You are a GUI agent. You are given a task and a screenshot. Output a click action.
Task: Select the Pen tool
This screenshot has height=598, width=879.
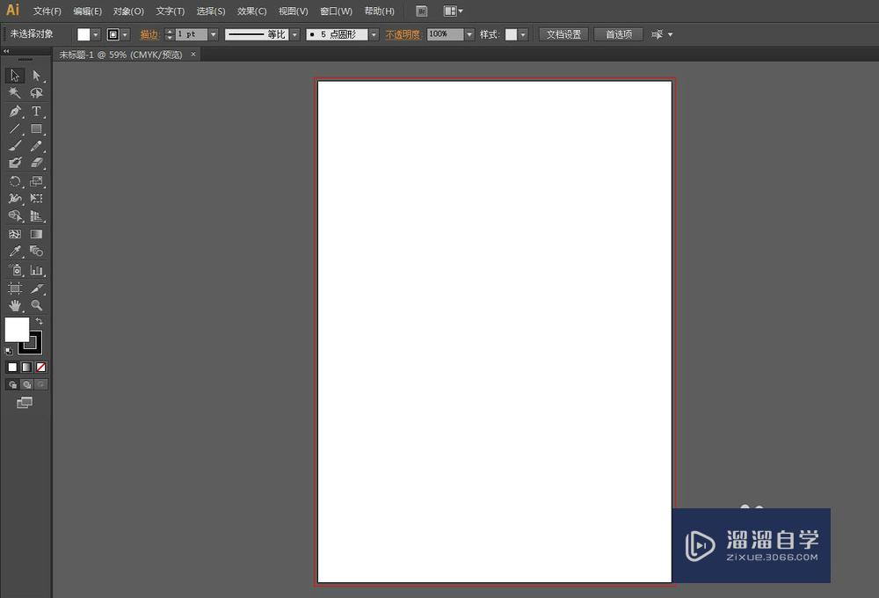pos(15,112)
